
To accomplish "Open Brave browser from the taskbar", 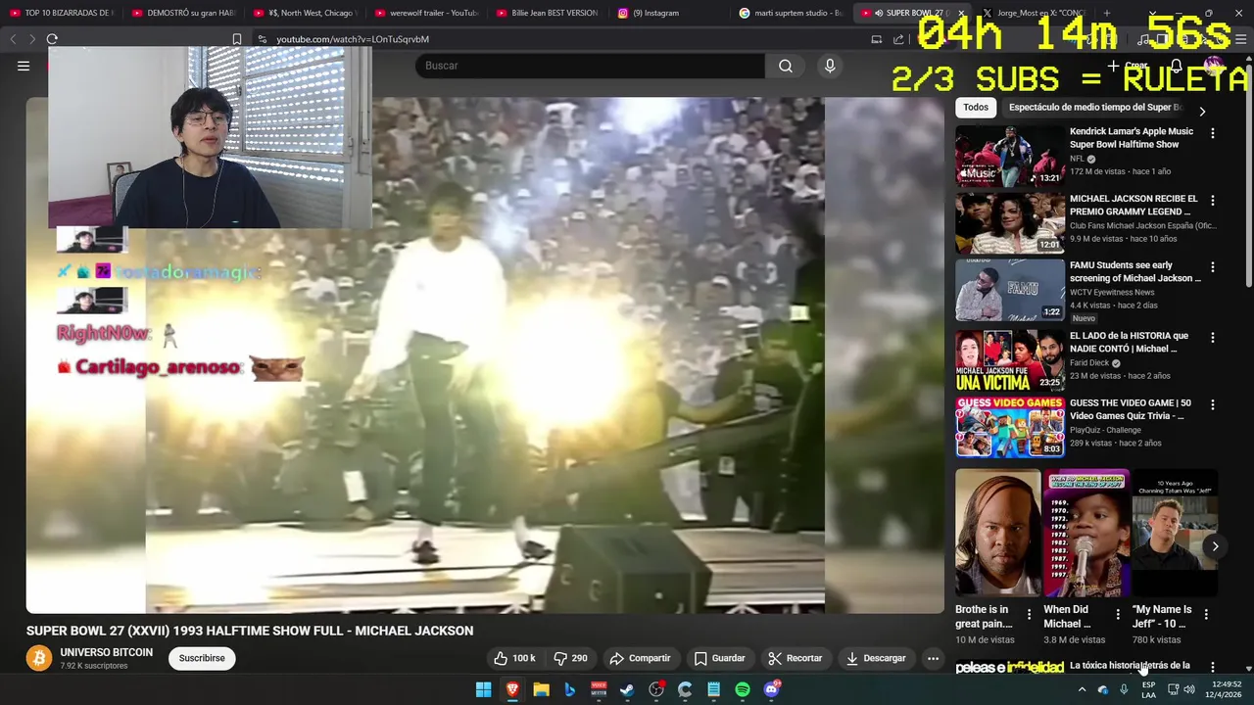I will tap(512, 689).
